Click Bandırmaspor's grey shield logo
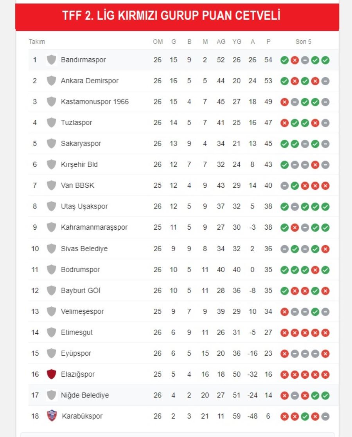This screenshot has width=352, height=437. tap(51, 59)
